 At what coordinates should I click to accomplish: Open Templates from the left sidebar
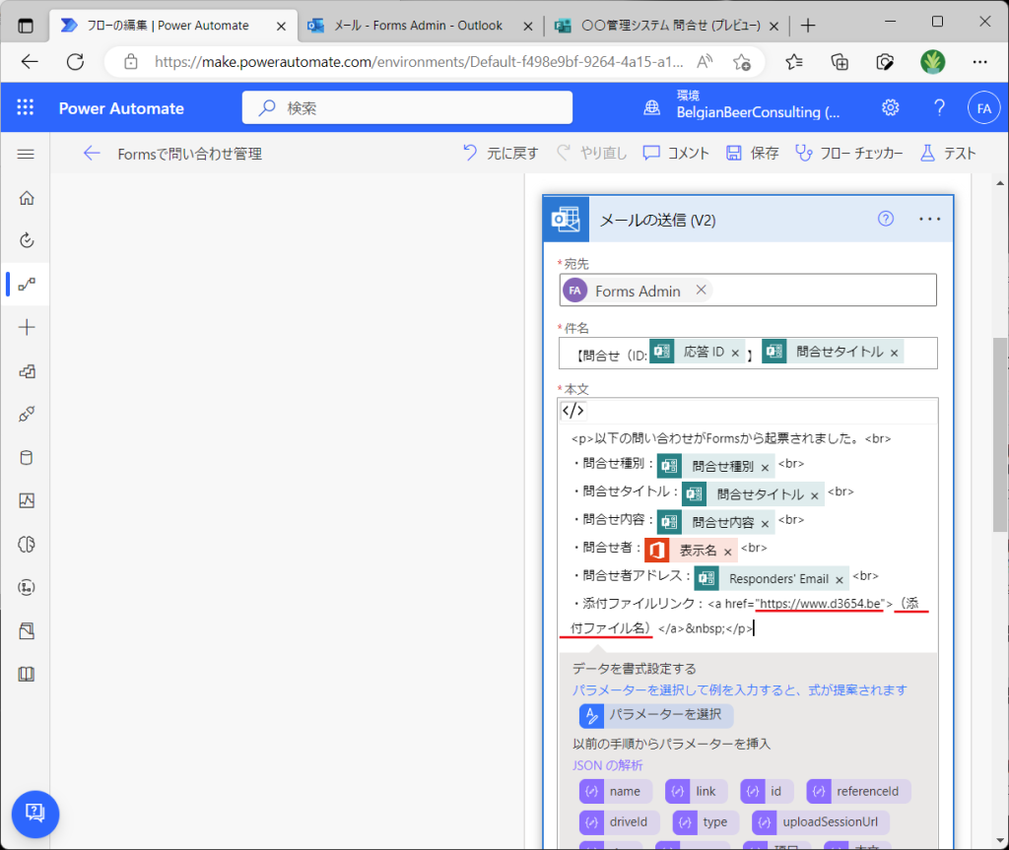coord(27,371)
